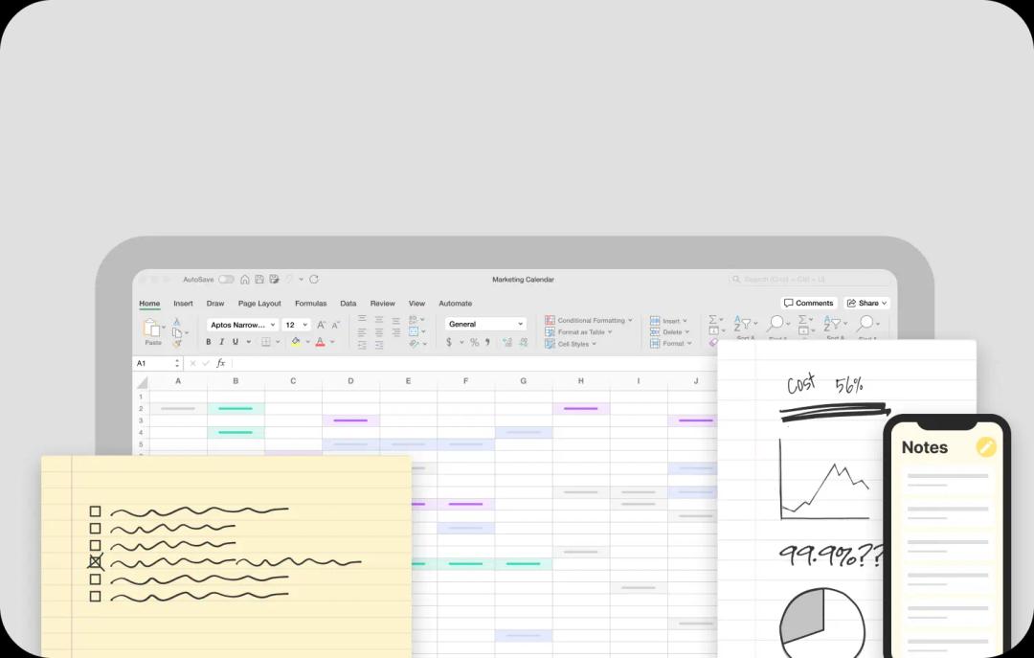Screen dimensions: 1034x658
Task: Switch to the Home ribbon tab
Action: coord(149,304)
